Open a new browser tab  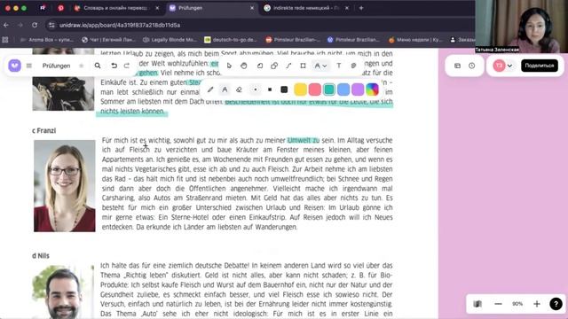(361, 8)
